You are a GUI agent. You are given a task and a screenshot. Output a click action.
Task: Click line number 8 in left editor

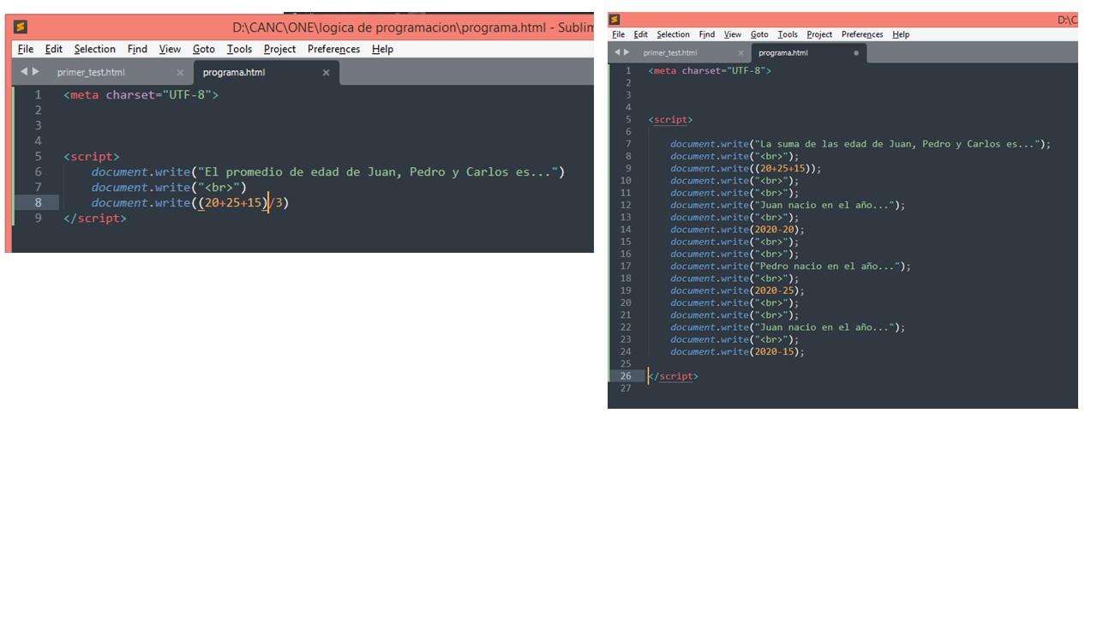(39, 203)
